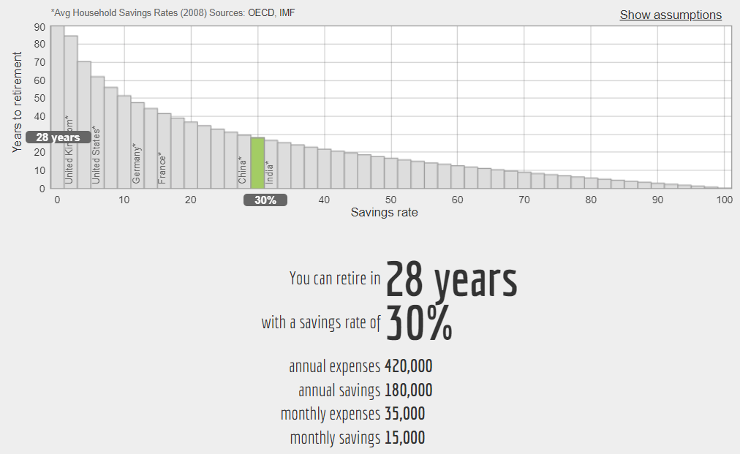Pick the bar at 40% savings rate

(x=324, y=169)
